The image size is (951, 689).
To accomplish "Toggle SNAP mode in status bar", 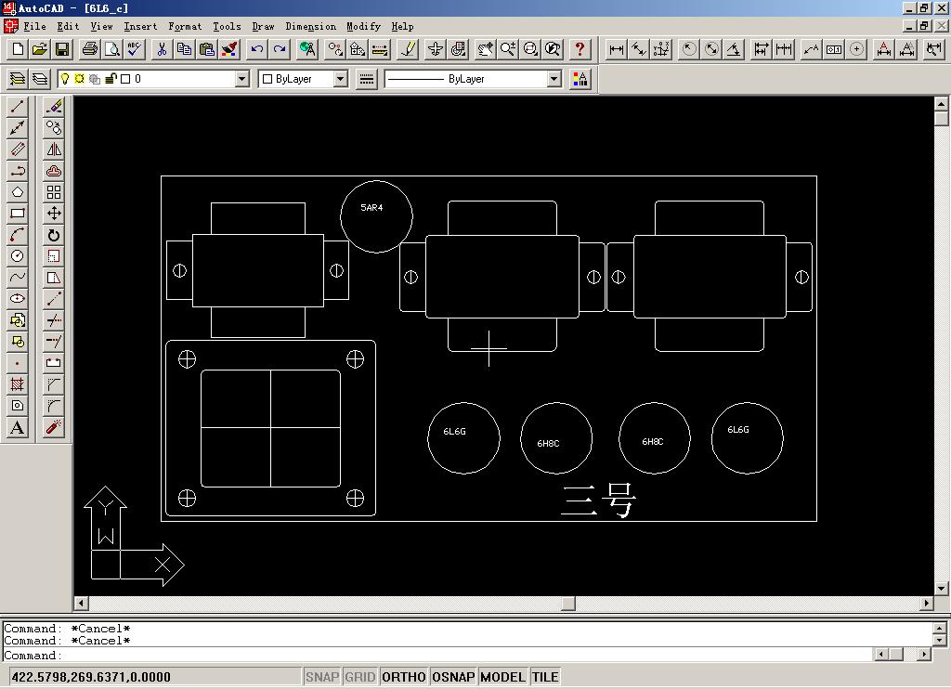I will [322, 677].
